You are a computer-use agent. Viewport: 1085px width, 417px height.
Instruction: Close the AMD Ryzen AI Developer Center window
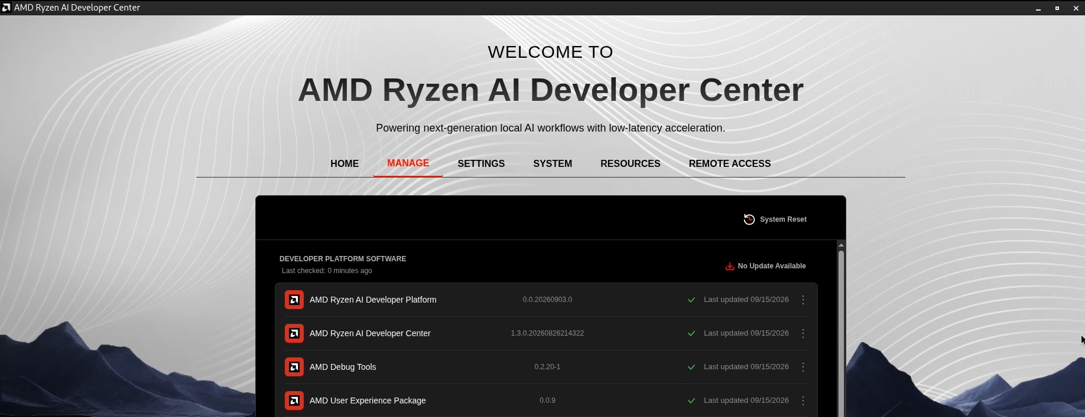(x=1076, y=8)
